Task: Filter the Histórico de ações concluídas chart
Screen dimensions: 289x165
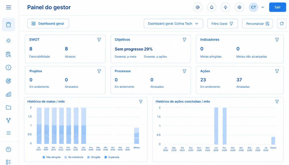Action: 277,102
